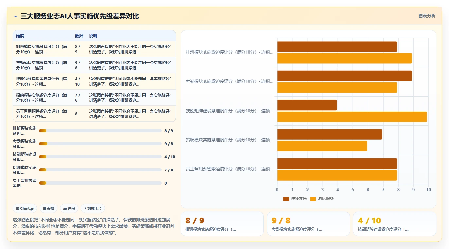The width and height of the screenshot is (449, 249).
Task: Click the 酒店服务 bar for 招聘模块 in chart
Action: point(322,146)
